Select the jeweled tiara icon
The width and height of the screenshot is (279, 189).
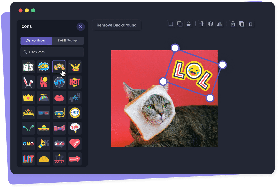[28, 113]
